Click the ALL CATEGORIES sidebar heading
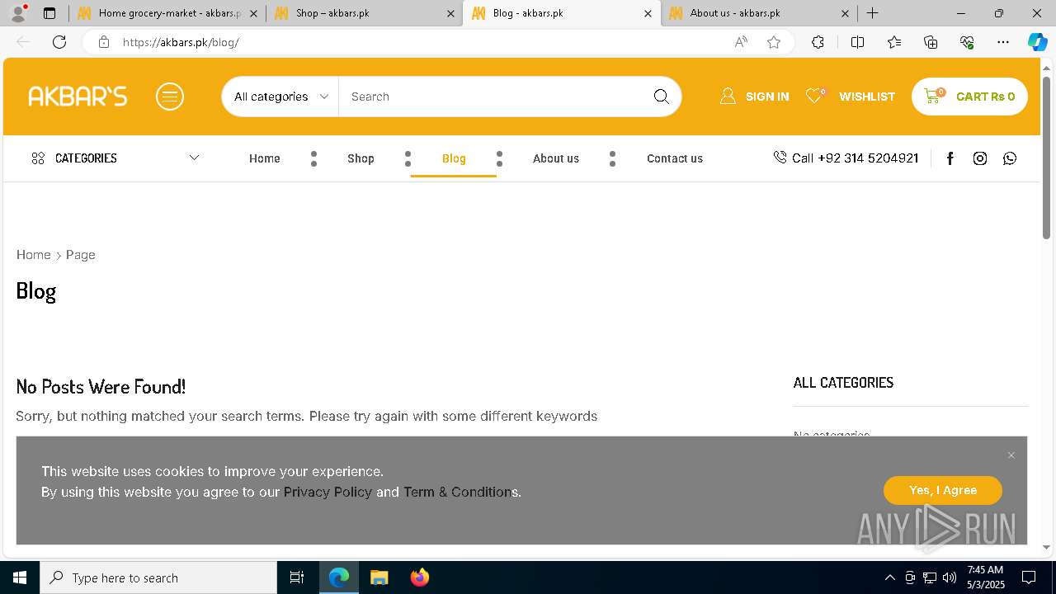The image size is (1056, 594). pyautogui.click(x=843, y=383)
